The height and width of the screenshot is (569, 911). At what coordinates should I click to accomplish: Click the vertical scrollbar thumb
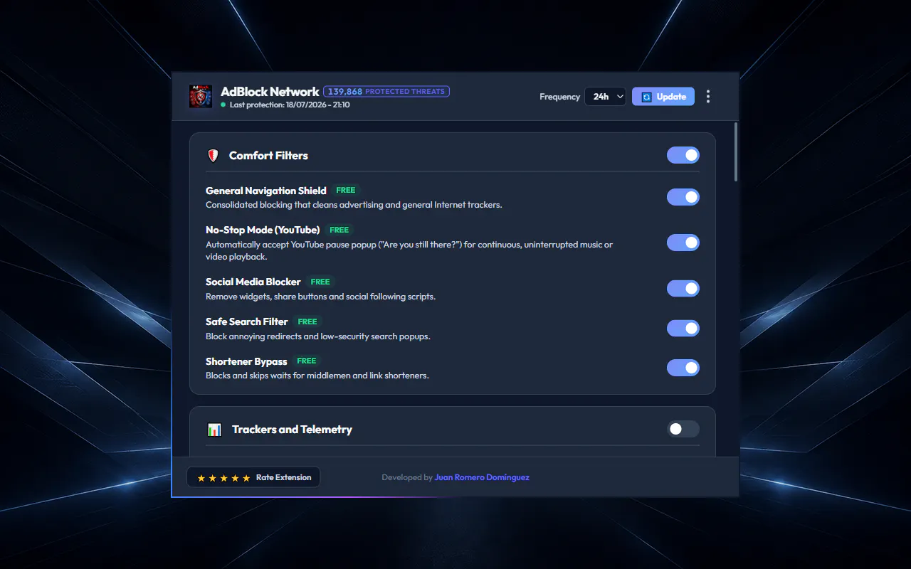coord(736,152)
